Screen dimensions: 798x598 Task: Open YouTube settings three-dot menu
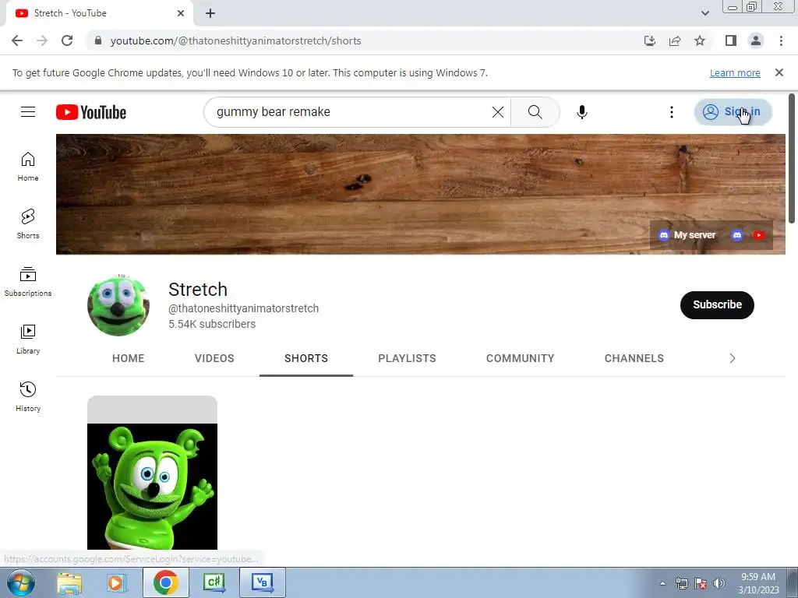[671, 112]
